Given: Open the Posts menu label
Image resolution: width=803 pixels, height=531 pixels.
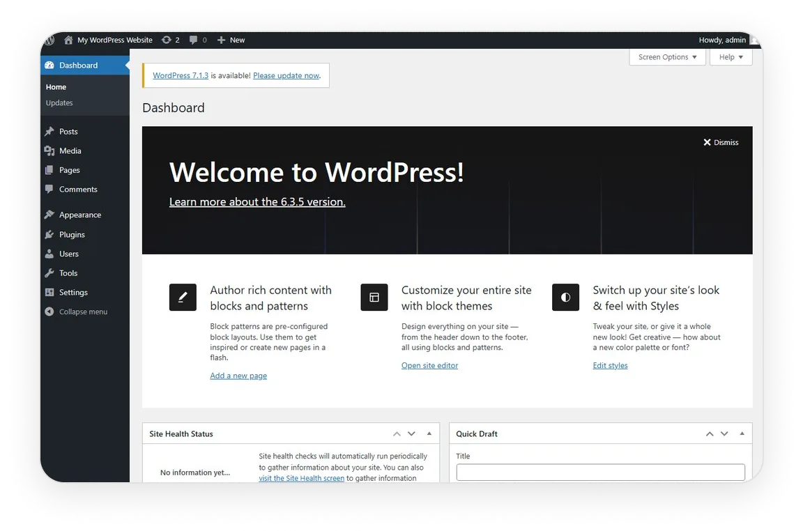Looking at the screenshot, I should (x=68, y=132).
